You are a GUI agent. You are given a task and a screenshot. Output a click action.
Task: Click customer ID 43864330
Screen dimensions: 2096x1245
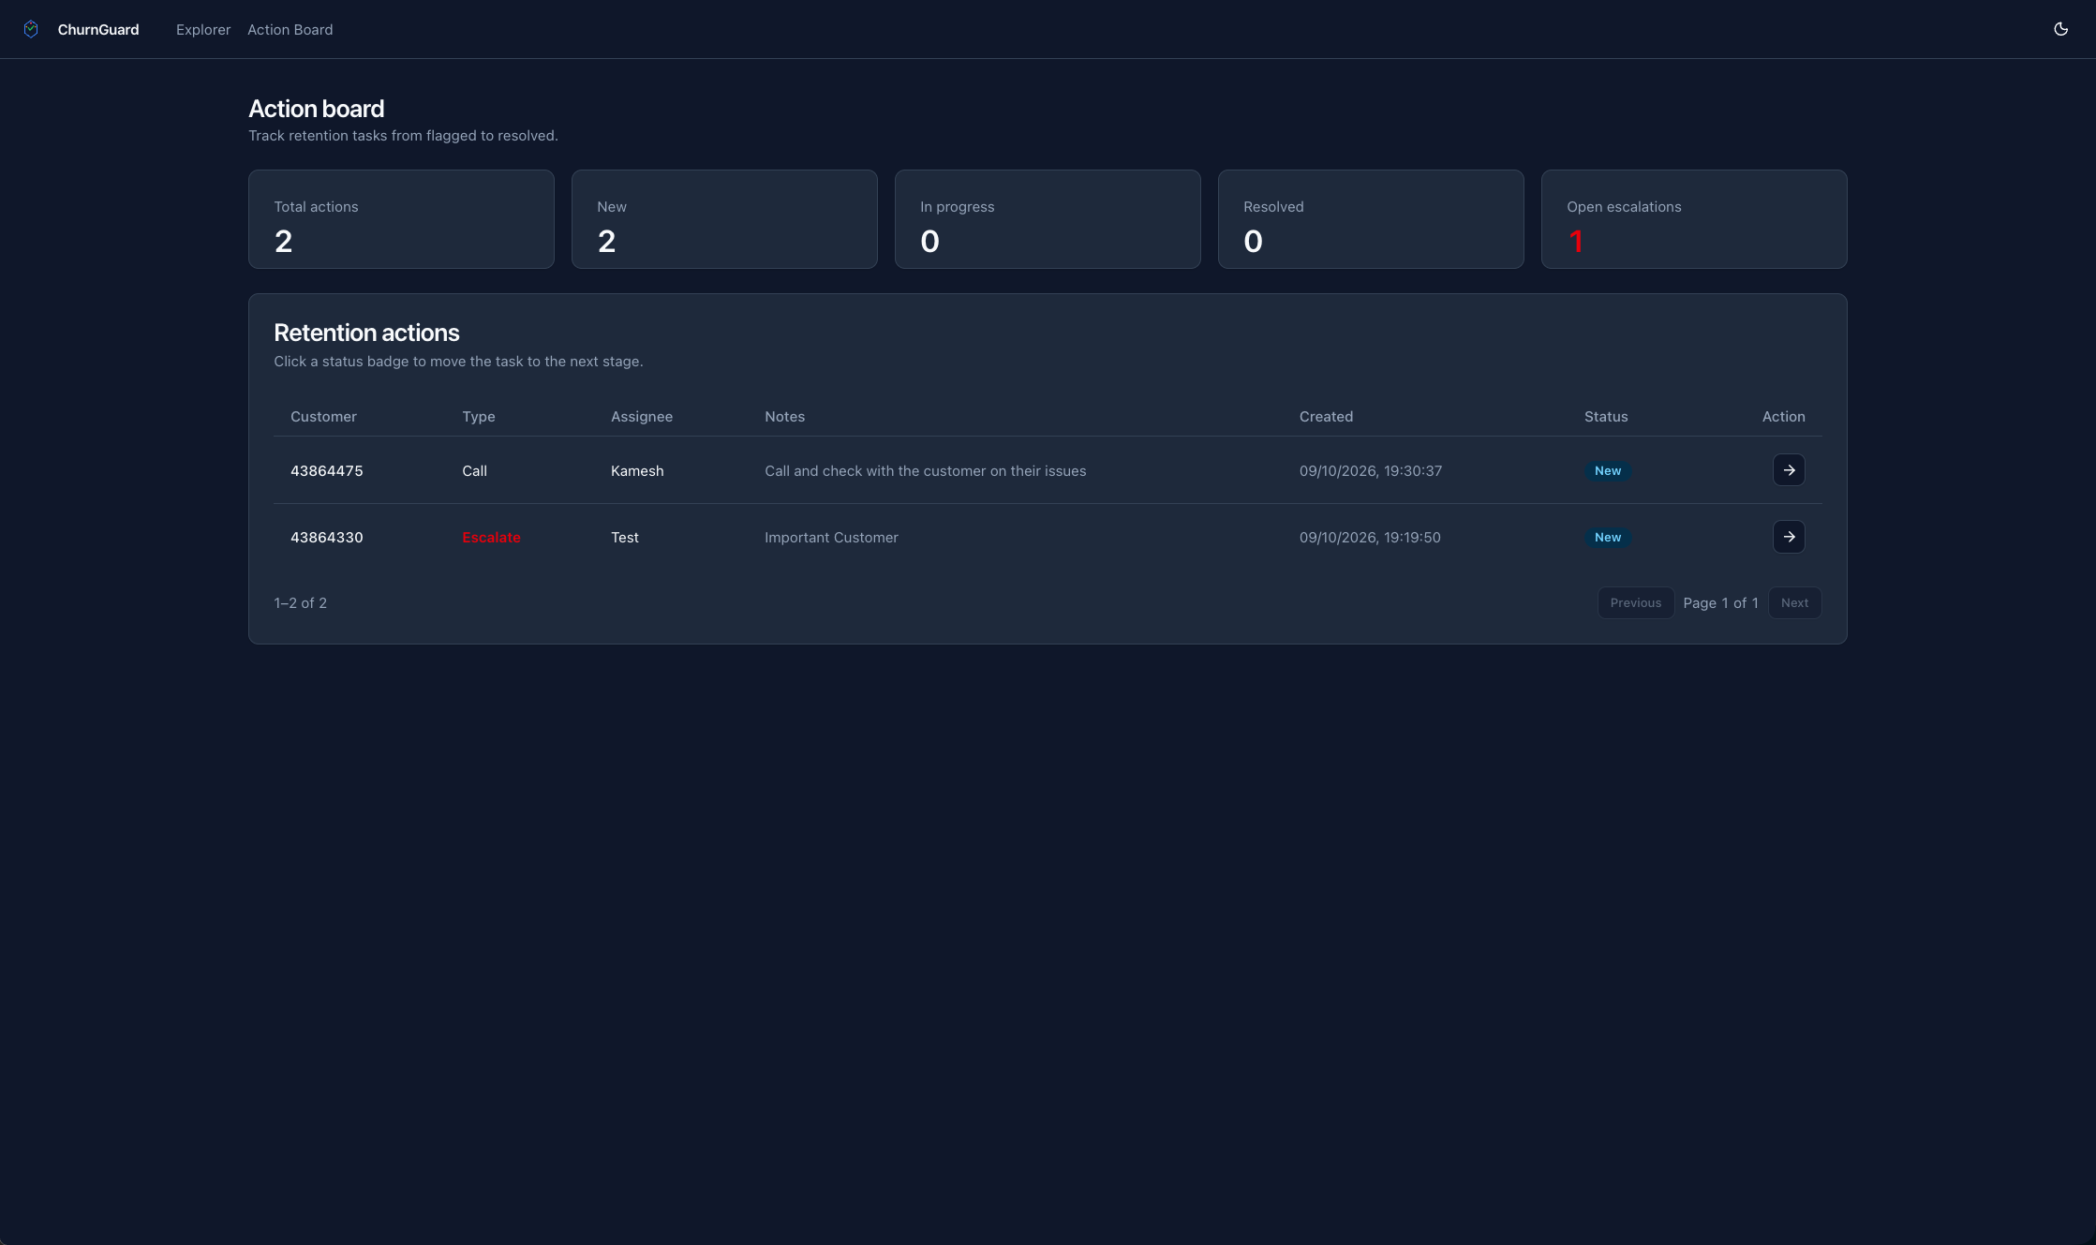coord(327,538)
